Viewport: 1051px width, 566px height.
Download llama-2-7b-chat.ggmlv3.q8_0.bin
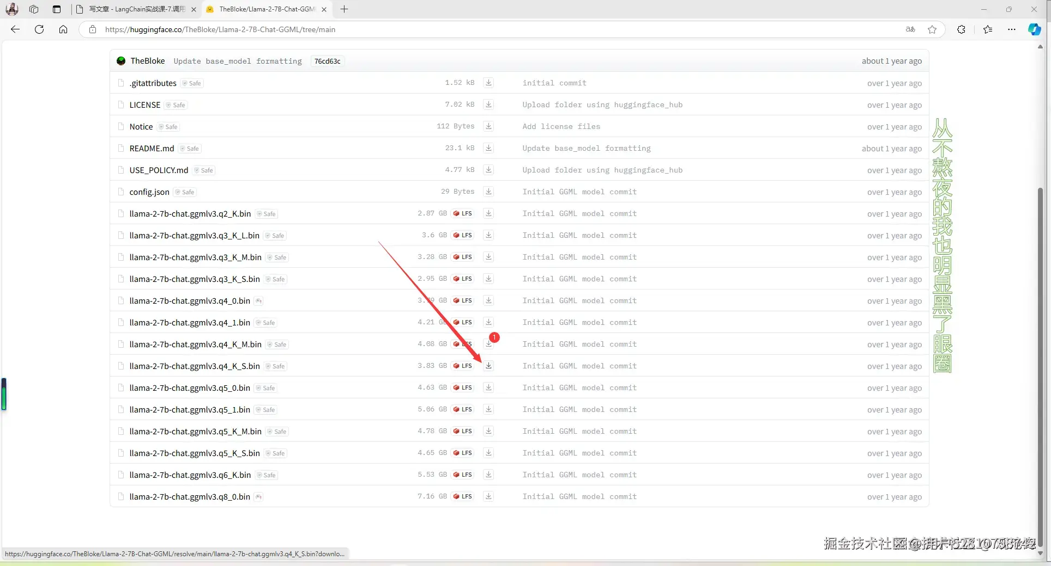(488, 496)
